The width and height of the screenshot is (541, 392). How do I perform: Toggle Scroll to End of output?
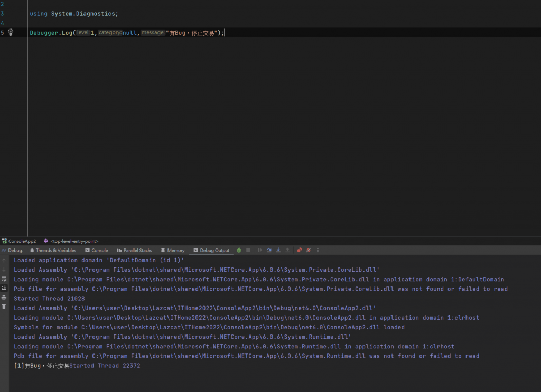coord(4,288)
